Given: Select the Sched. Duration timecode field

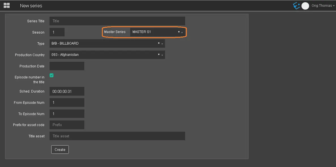Looking at the screenshot, I should [67, 91].
